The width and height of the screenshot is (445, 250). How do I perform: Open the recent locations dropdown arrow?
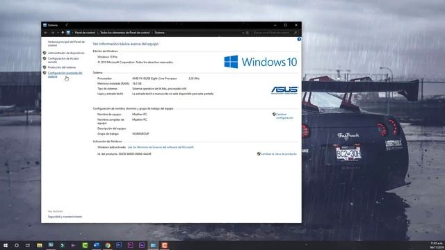click(58, 33)
